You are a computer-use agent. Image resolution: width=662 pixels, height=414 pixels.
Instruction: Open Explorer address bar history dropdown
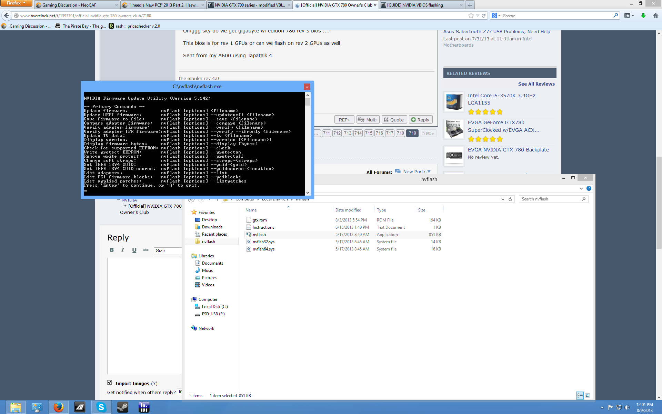(502, 199)
